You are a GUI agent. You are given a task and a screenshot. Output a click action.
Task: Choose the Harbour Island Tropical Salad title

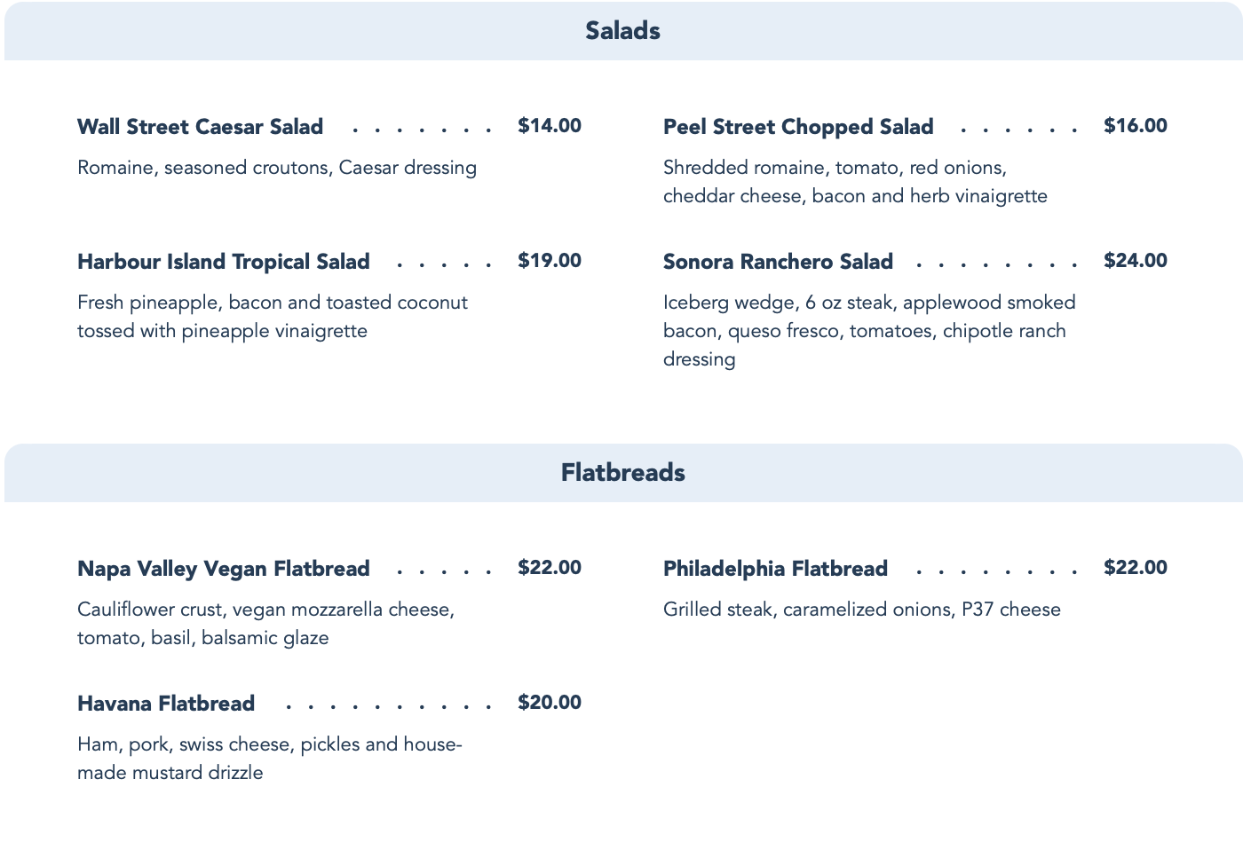pos(223,262)
